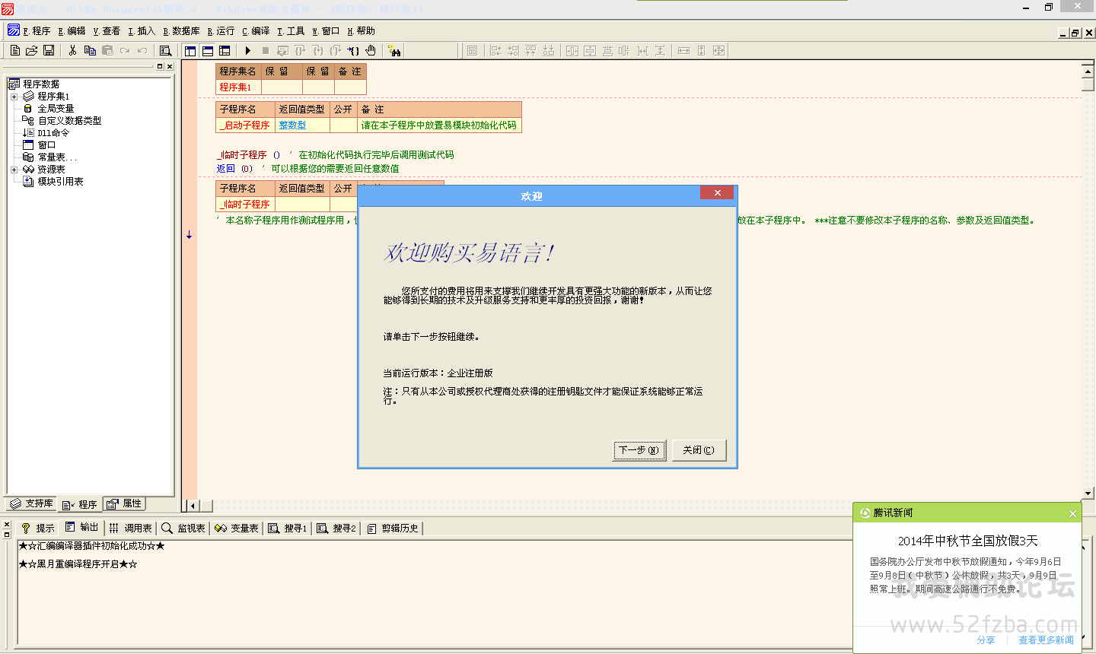This screenshot has height=654, width=1096.
Task: Click the 查看更多新闻 link
Action: (1046, 640)
